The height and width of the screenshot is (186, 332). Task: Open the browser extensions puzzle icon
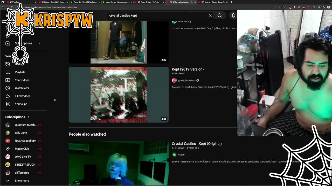[314, 7]
